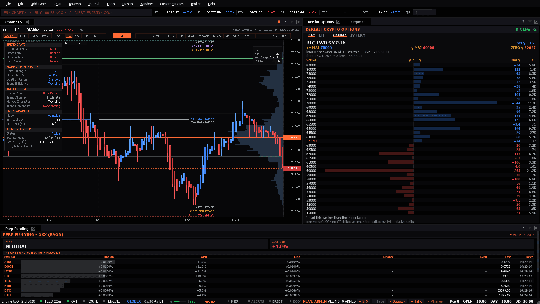Open the Custom Studies menu
540x304 pixels.
(172, 4)
